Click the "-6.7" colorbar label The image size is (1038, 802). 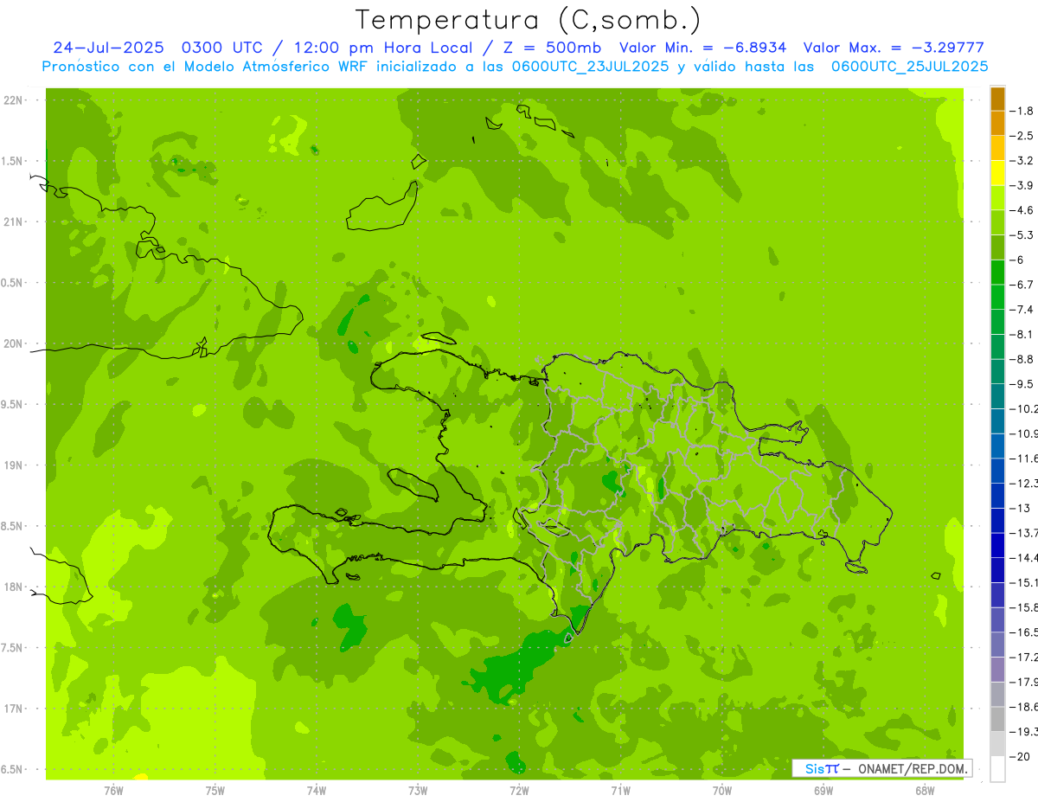pos(1022,285)
